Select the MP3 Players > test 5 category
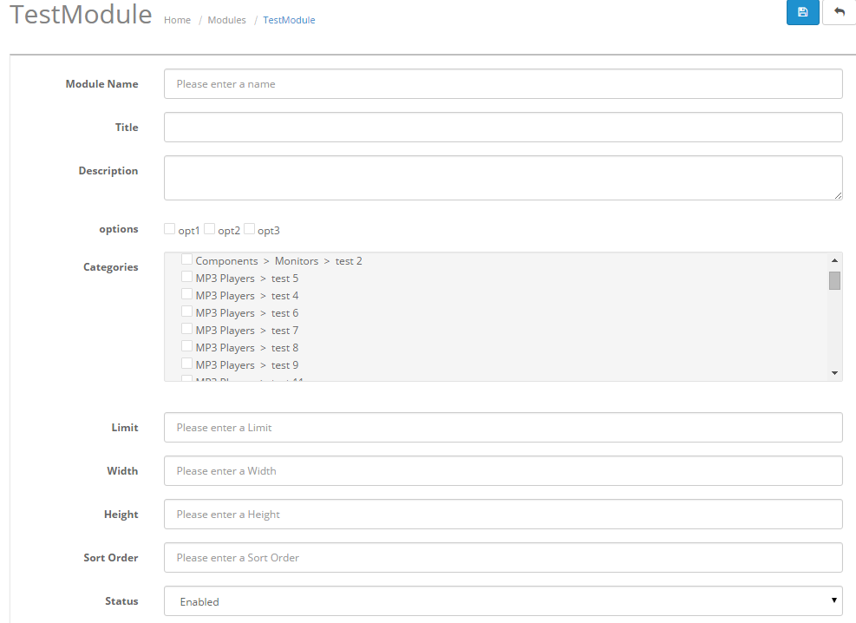Screen dimensions: 856x623 pos(187,278)
